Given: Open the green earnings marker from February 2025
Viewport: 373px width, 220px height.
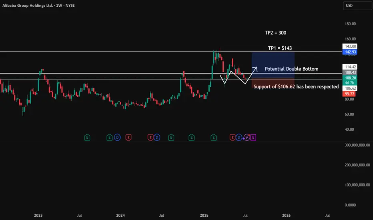Looking at the screenshot, I should click(x=214, y=137).
